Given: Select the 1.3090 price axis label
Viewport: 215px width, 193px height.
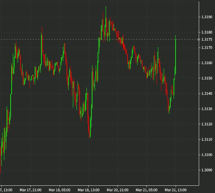Looking at the screenshot, I should [207, 170].
